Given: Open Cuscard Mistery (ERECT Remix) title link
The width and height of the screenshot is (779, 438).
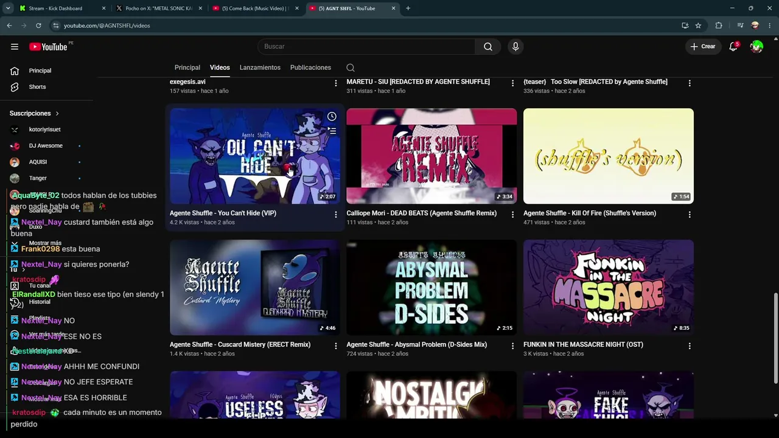Looking at the screenshot, I should (240, 345).
